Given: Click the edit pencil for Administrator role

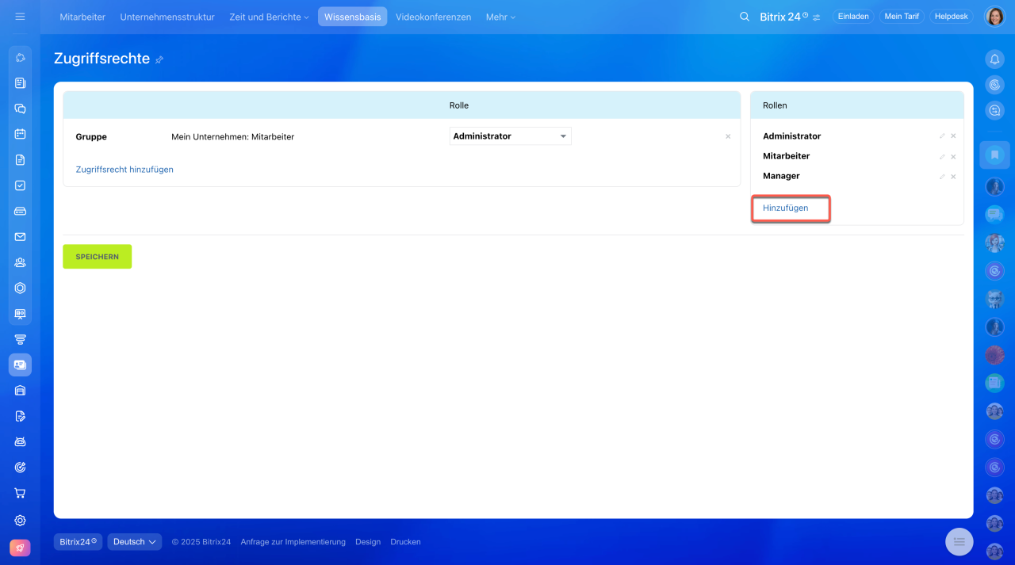Looking at the screenshot, I should pyautogui.click(x=942, y=136).
